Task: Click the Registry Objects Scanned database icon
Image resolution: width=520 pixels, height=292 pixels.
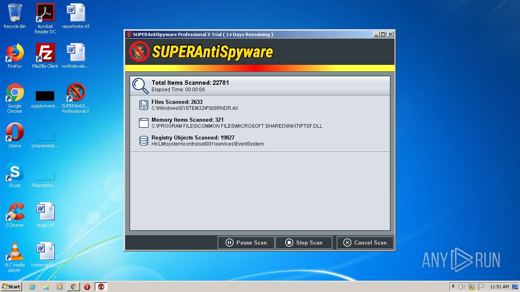Action: coord(143,141)
